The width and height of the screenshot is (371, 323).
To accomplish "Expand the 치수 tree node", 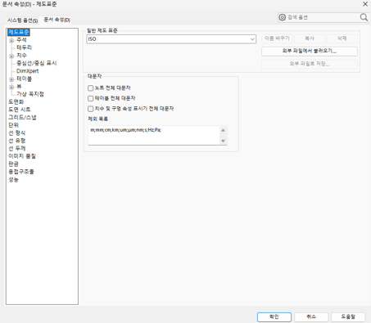I will [x=11, y=56].
